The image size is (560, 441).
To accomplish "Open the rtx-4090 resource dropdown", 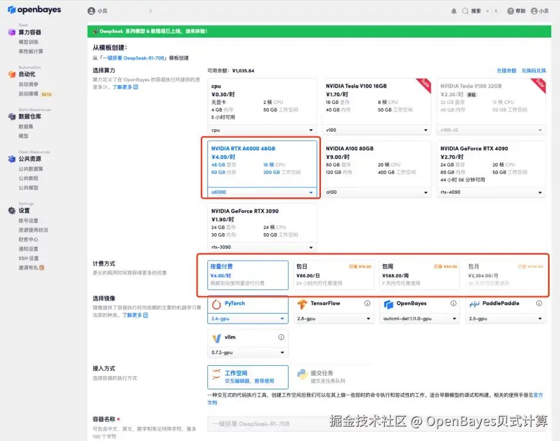I will tap(491, 192).
